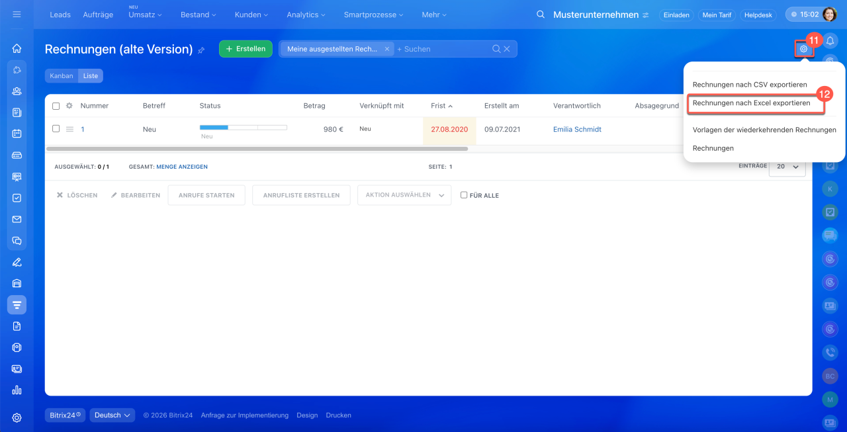Image resolution: width=847 pixels, height=432 pixels.
Task: Open the home icon in sidebar
Action: pyautogui.click(x=17, y=48)
